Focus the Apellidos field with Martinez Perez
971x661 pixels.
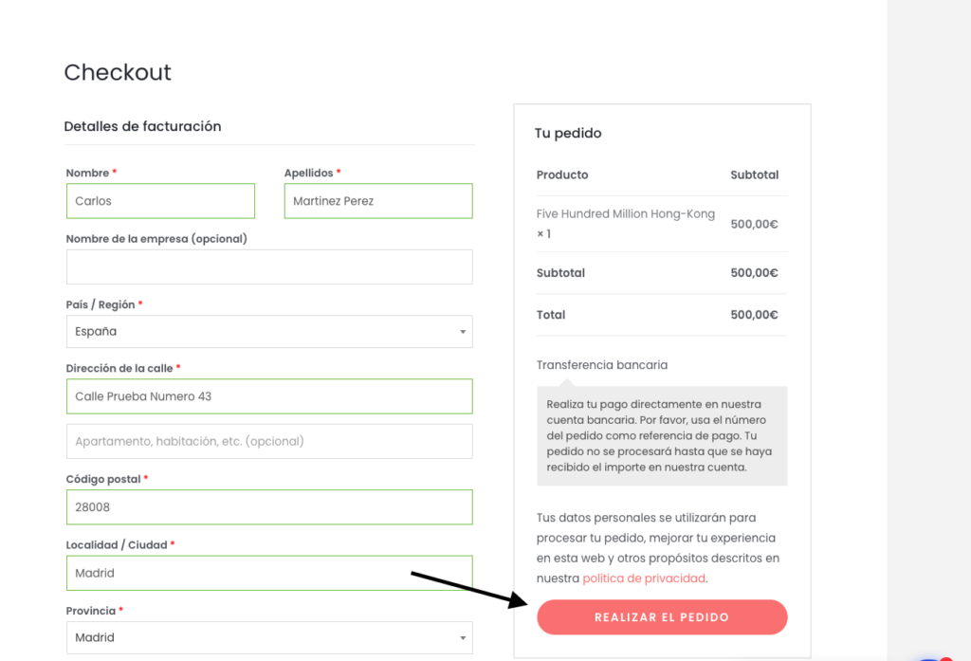coord(378,201)
